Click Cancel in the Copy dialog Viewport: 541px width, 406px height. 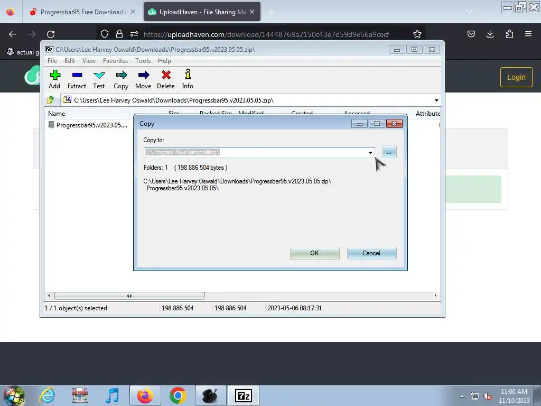[x=371, y=253]
